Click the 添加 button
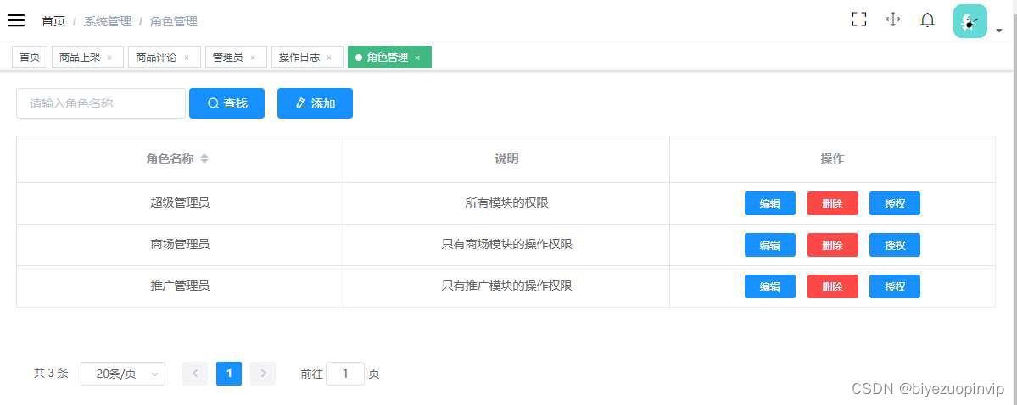The width and height of the screenshot is (1017, 405). coord(316,103)
